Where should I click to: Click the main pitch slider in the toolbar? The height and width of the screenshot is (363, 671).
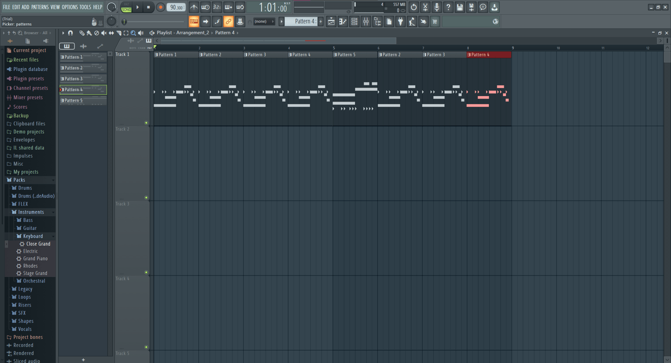click(x=153, y=21)
